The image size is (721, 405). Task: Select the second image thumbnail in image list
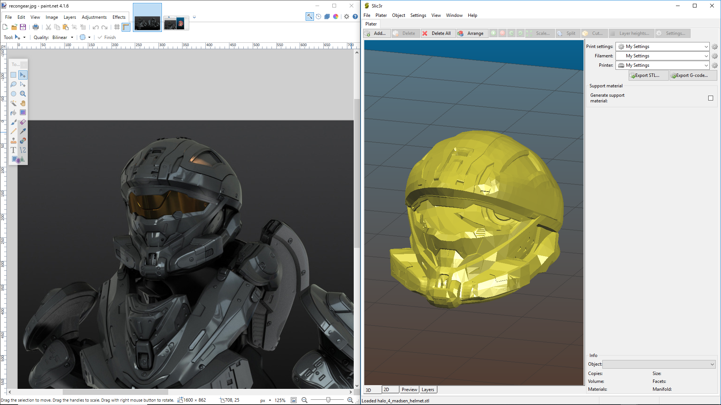pyautogui.click(x=176, y=24)
